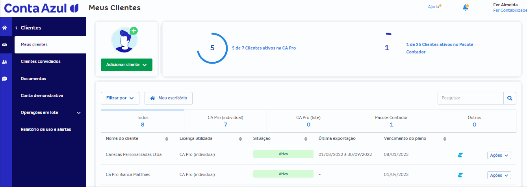Open the Adicionar cliente dropdown

point(126,65)
